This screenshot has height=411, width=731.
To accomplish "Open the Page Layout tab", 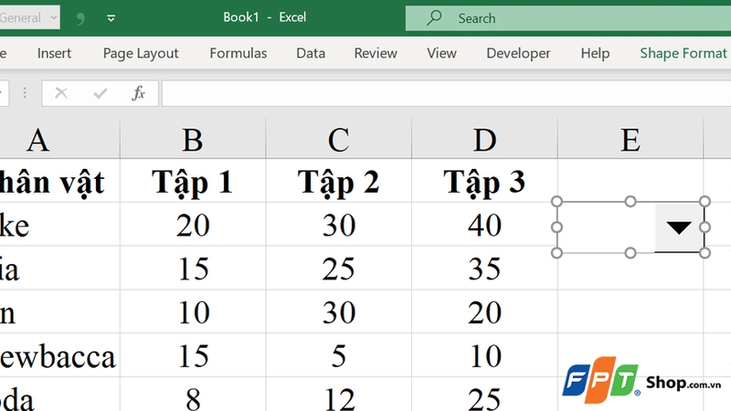I will pos(141,54).
